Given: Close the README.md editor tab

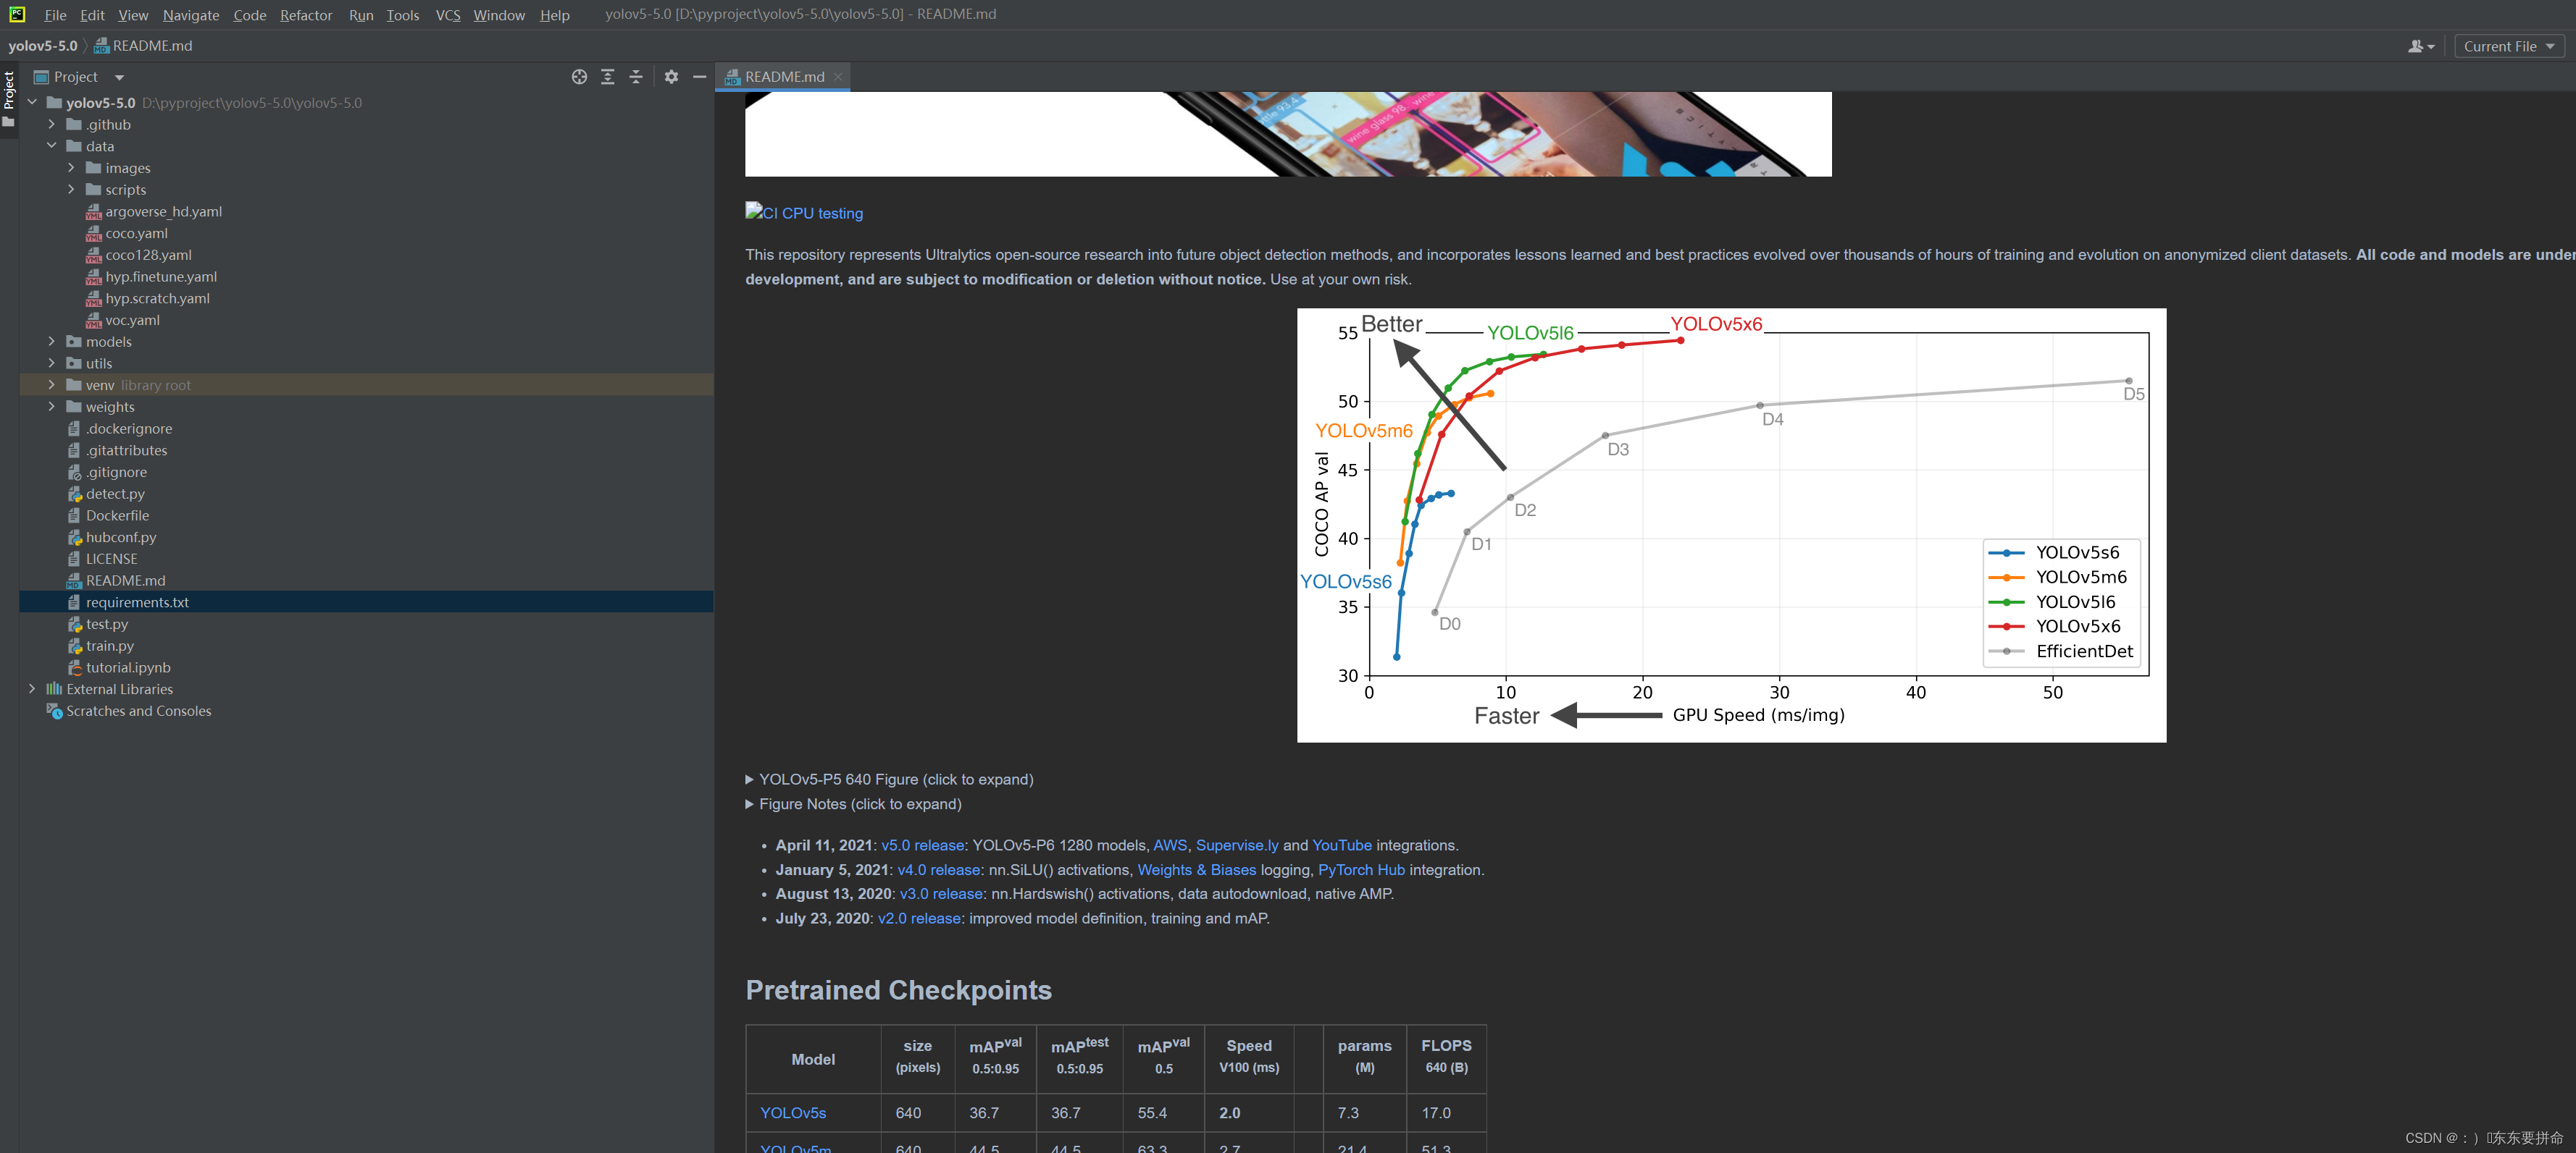Looking at the screenshot, I should (x=838, y=77).
